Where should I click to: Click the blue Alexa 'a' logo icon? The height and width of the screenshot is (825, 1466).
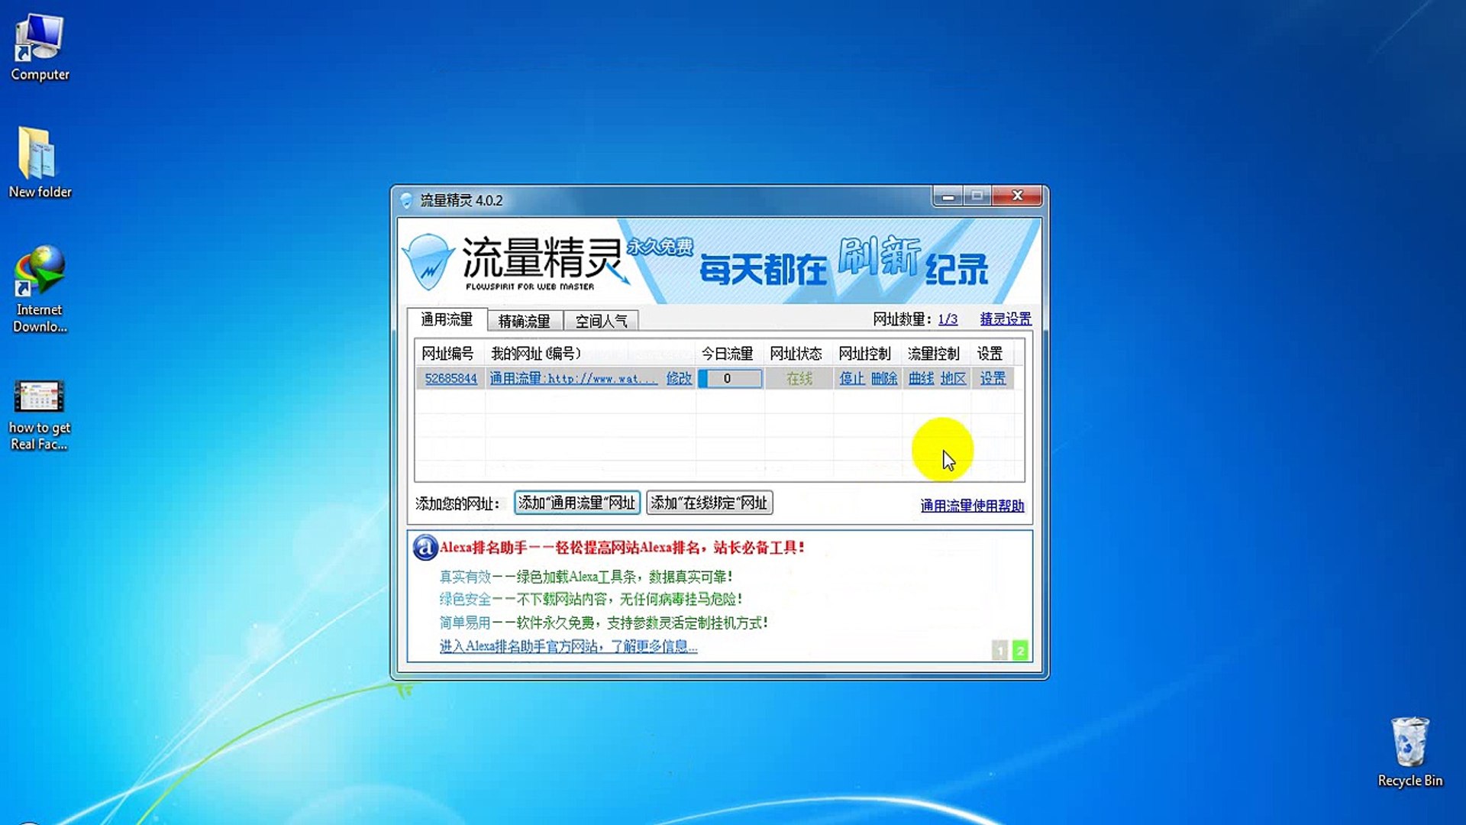click(x=425, y=548)
